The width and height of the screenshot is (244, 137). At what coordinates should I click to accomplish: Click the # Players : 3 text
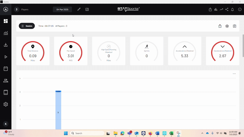61,26
